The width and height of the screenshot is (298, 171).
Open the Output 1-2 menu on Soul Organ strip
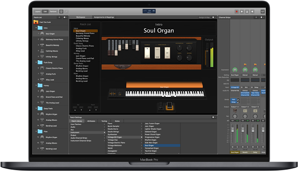click(235, 107)
